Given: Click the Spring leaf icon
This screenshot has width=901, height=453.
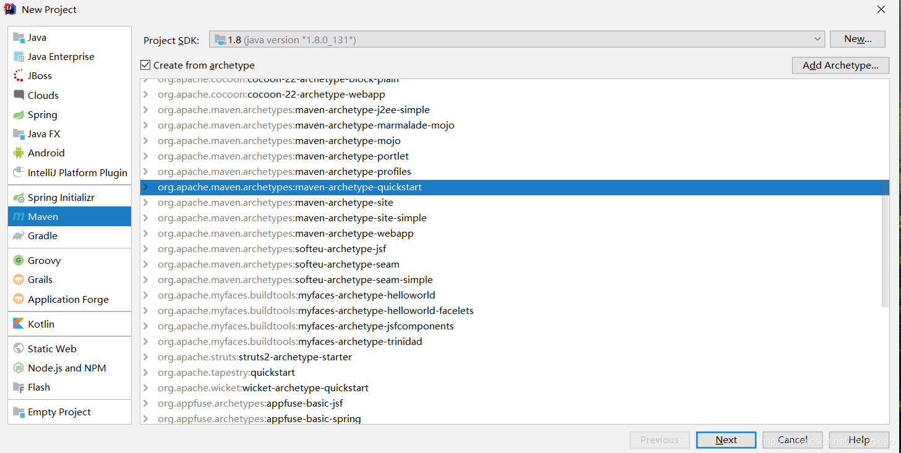Looking at the screenshot, I should [x=19, y=114].
